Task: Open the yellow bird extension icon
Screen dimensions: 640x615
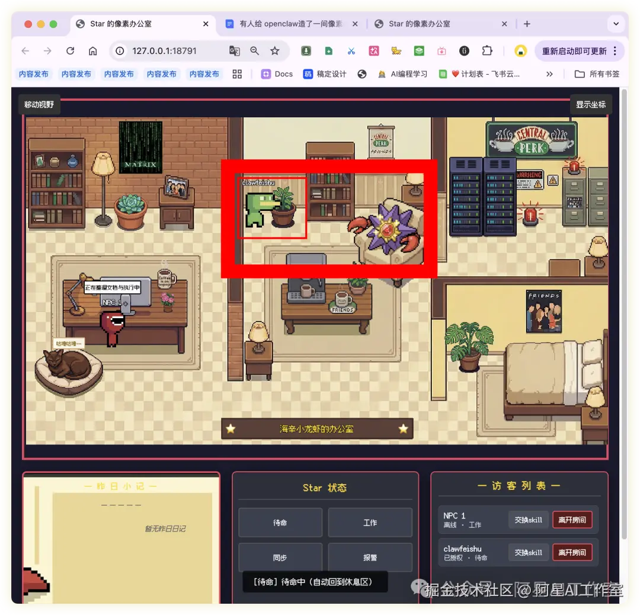Action: (x=396, y=51)
